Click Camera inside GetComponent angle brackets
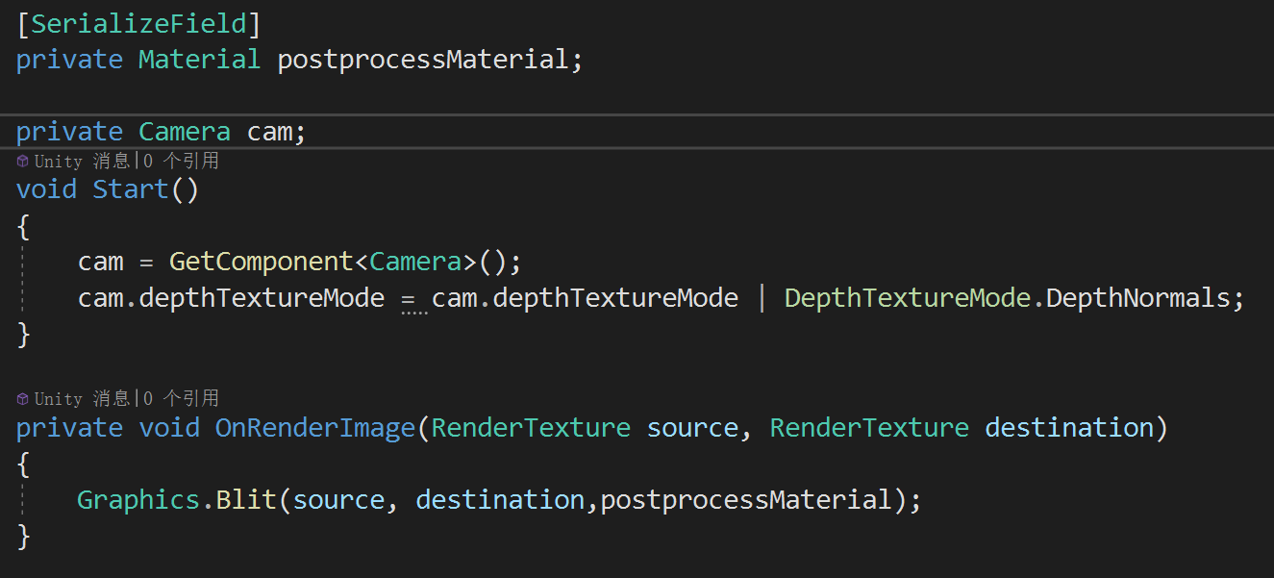Viewport: 1274px width, 578px height. click(415, 262)
